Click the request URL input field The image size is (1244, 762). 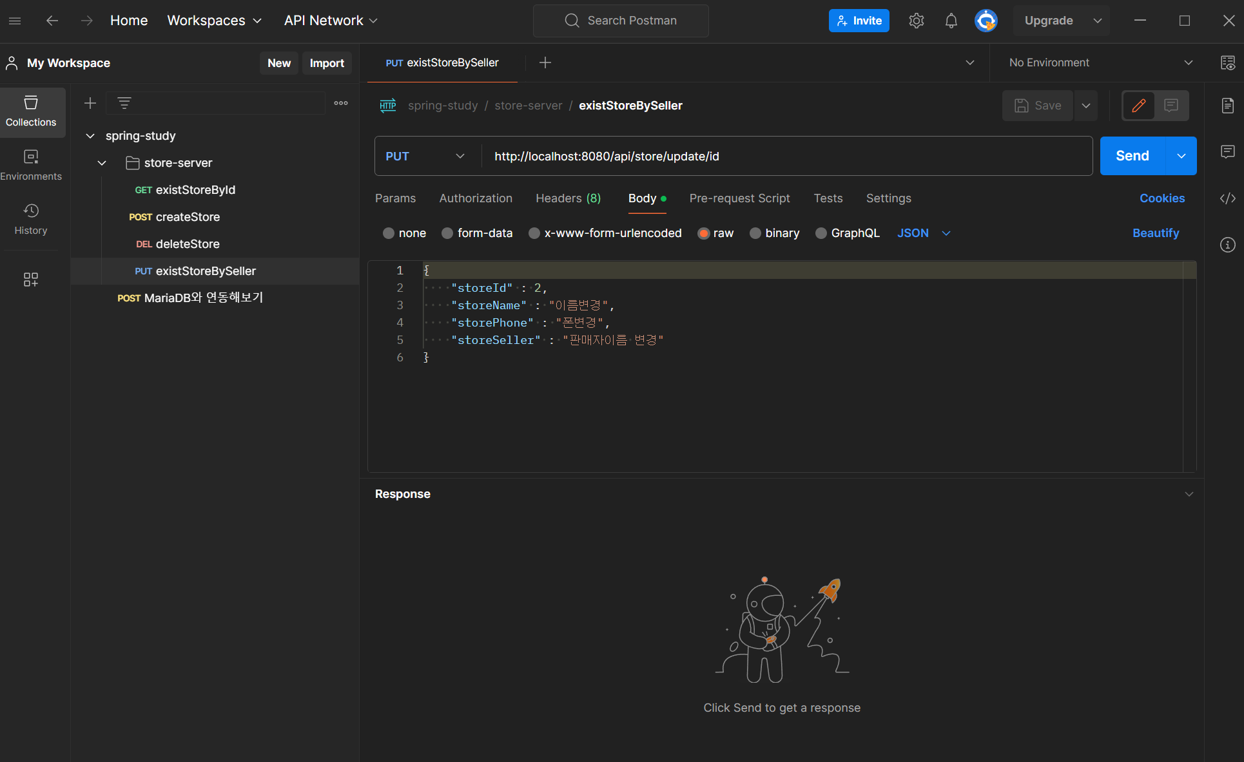click(773, 157)
